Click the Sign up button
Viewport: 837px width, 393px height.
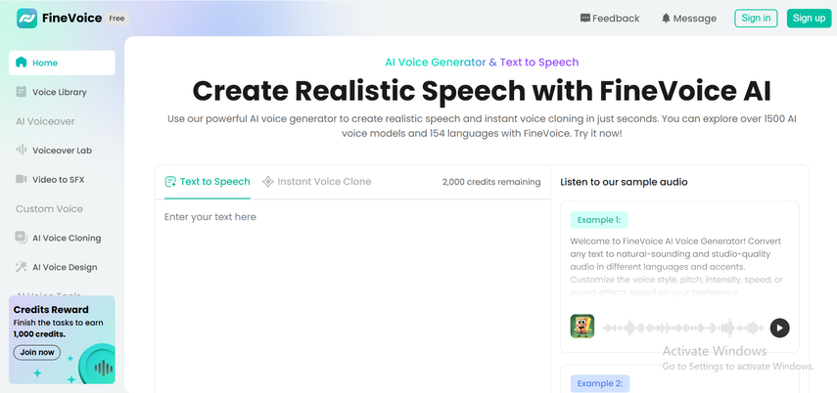click(x=809, y=19)
